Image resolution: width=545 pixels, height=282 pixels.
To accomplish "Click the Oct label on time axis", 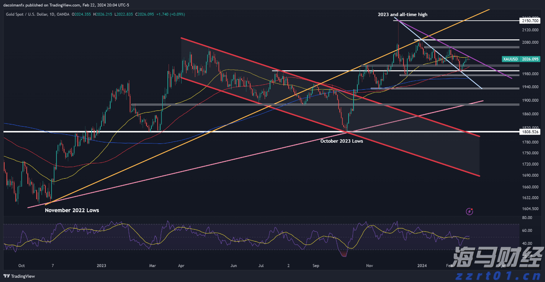I will (x=21, y=266).
